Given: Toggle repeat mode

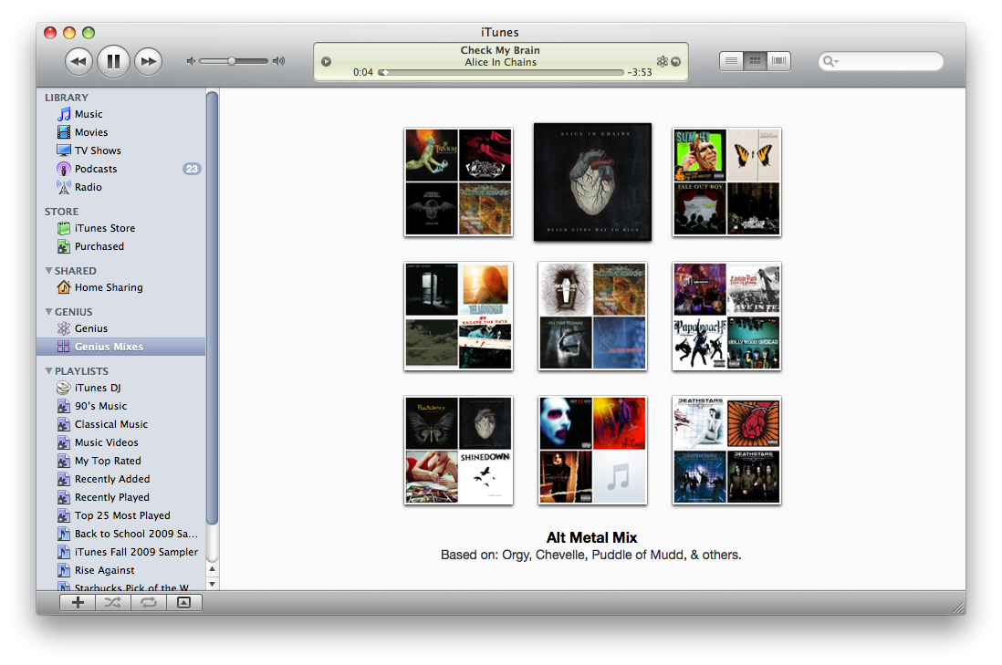Looking at the screenshot, I should tap(149, 602).
